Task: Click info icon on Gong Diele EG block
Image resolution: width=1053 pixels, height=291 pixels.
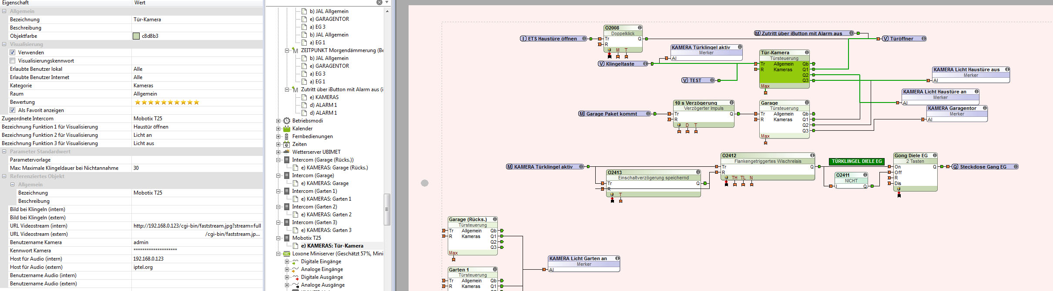Action: coord(935,155)
